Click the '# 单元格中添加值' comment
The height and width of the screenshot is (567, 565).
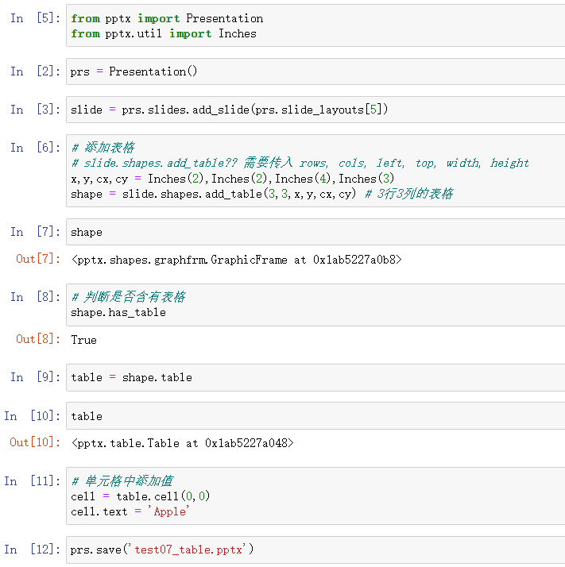point(122,481)
